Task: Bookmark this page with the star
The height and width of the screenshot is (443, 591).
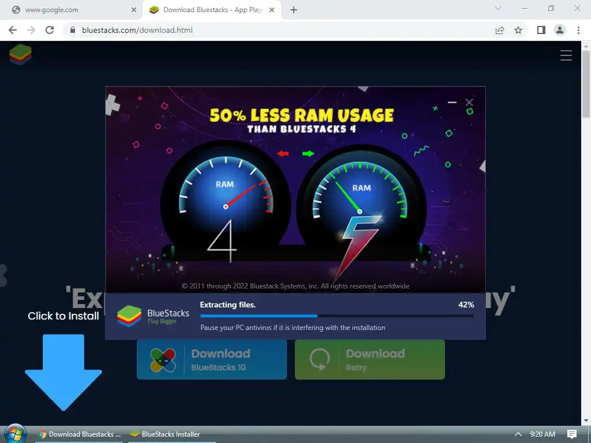Action: click(519, 30)
